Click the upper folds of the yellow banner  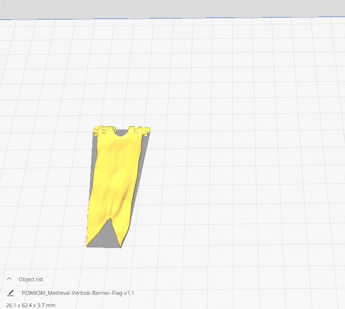pos(115,151)
